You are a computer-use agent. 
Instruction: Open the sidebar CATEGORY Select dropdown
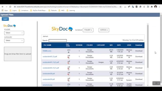14,40
